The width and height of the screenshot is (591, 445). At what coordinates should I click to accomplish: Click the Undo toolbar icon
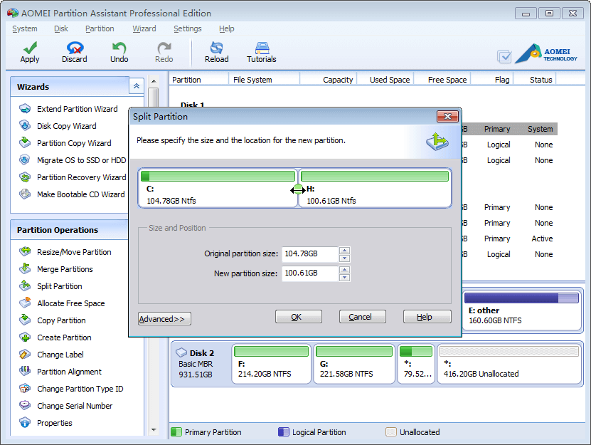click(x=119, y=52)
